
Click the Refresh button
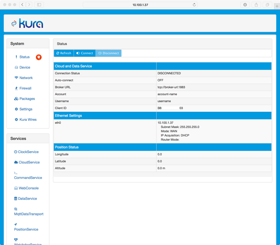(64, 53)
